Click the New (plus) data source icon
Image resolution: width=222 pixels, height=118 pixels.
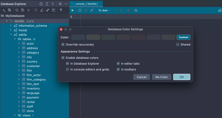4,10
